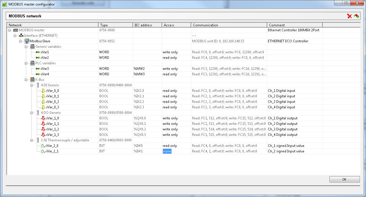Click the colorful K-Bus grid icon
Image resolution: width=366 pixels, height=197 pixels.
(32, 79)
